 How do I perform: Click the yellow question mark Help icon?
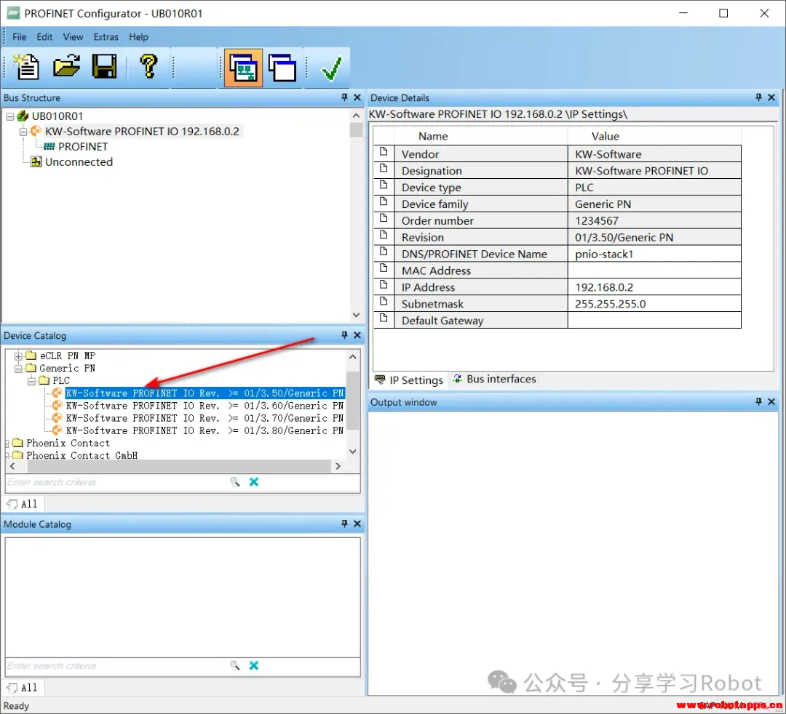pos(148,67)
